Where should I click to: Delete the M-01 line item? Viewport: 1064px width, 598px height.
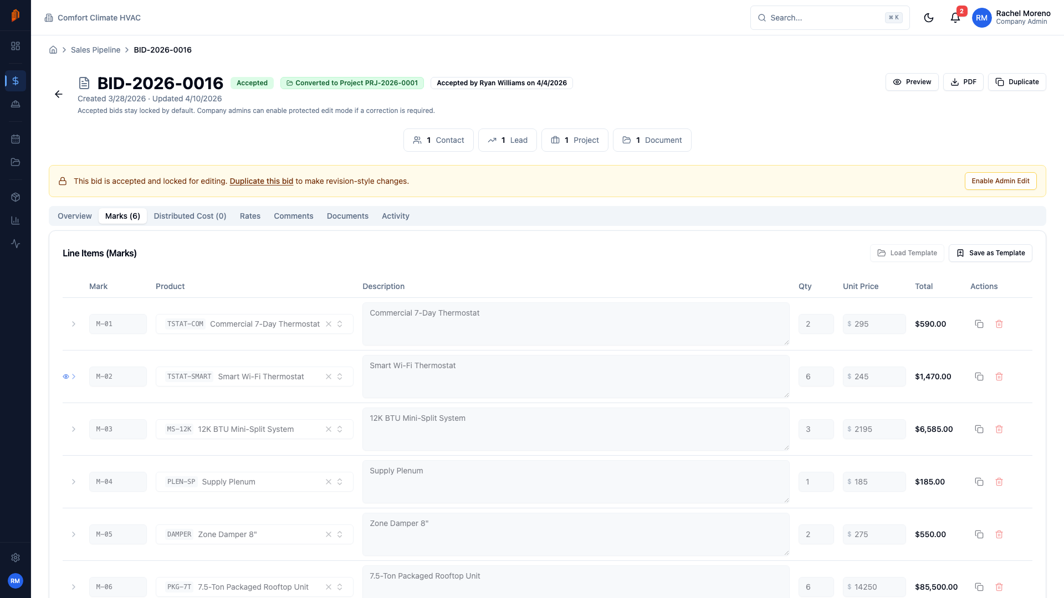pyautogui.click(x=999, y=324)
